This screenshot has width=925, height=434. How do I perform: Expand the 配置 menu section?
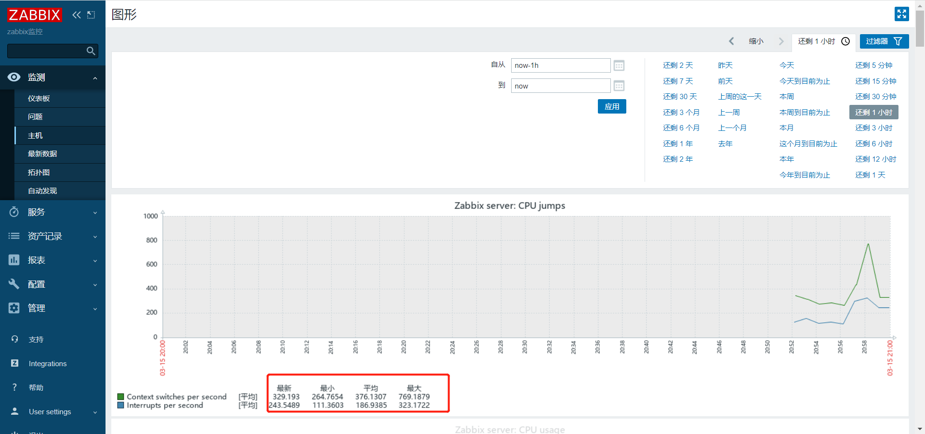[x=95, y=285]
